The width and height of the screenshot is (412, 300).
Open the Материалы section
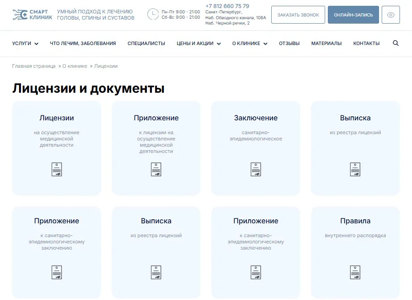(x=326, y=43)
